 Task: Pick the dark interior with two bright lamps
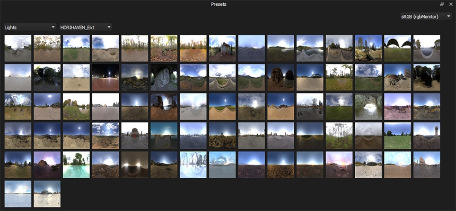click(x=135, y=165)
